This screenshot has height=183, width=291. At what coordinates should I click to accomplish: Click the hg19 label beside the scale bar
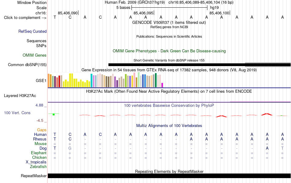coord(214,8)
